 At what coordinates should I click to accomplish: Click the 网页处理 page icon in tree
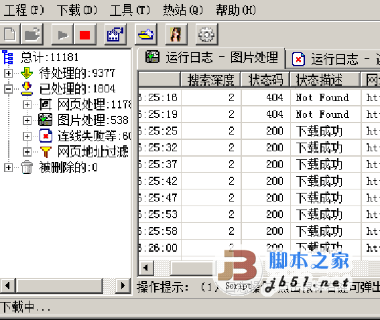(x=46, y=104)
